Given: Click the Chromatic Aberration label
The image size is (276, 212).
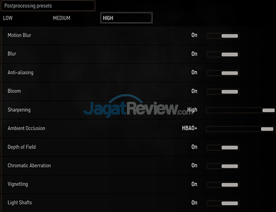Looking at the screenshot, I should click(x=29, y=166).
